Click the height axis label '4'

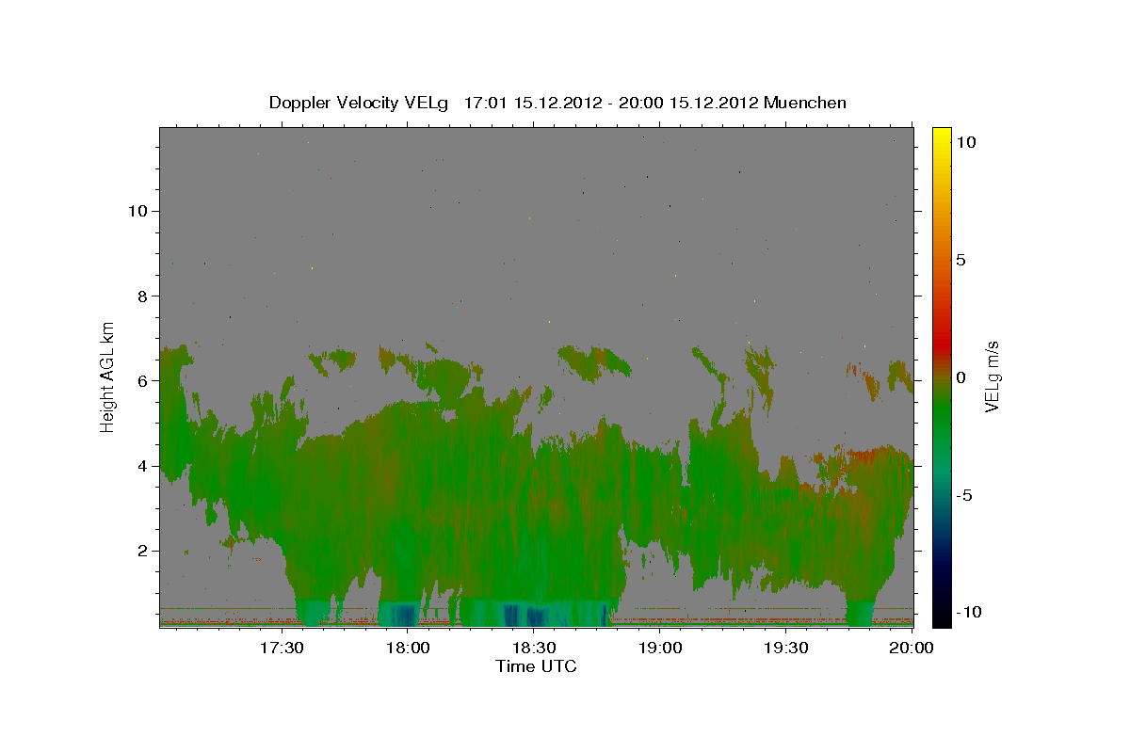(141, 466)
